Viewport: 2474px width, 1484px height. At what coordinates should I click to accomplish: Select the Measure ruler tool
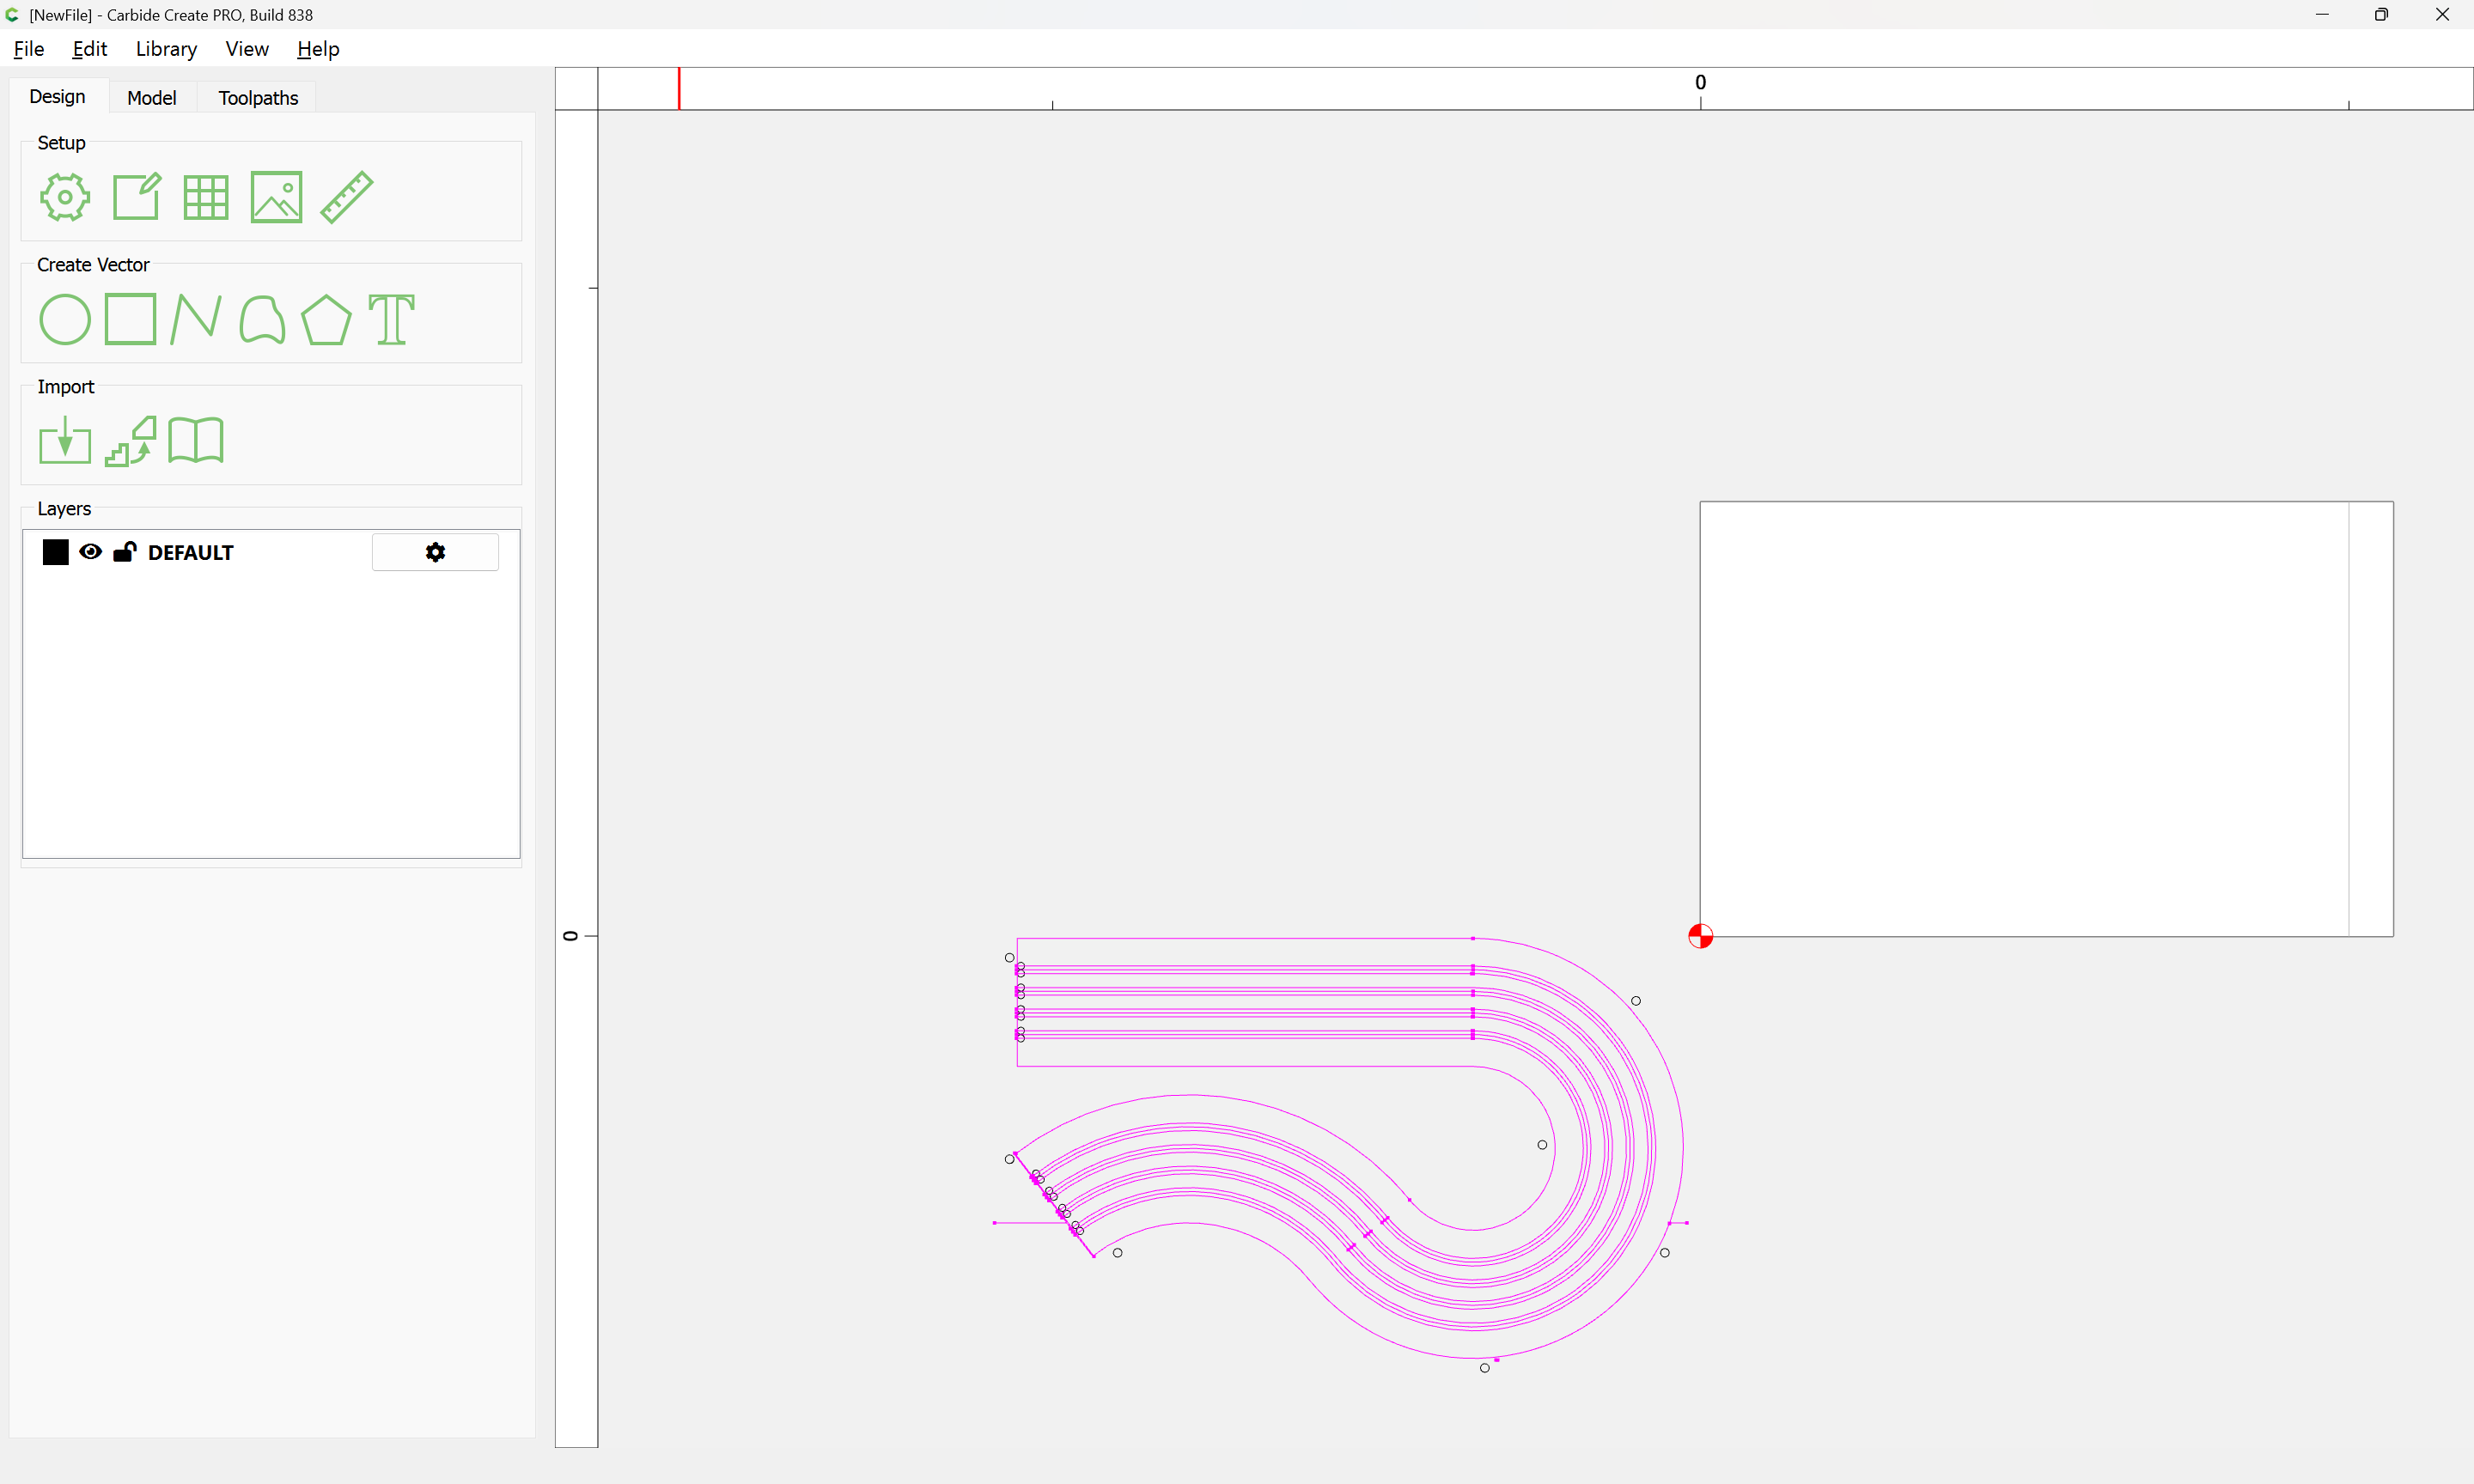pos(347,197)
